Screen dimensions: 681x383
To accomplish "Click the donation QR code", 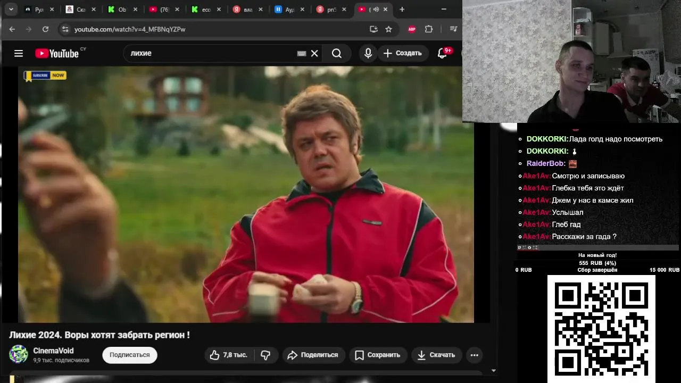I will (601, 329).
